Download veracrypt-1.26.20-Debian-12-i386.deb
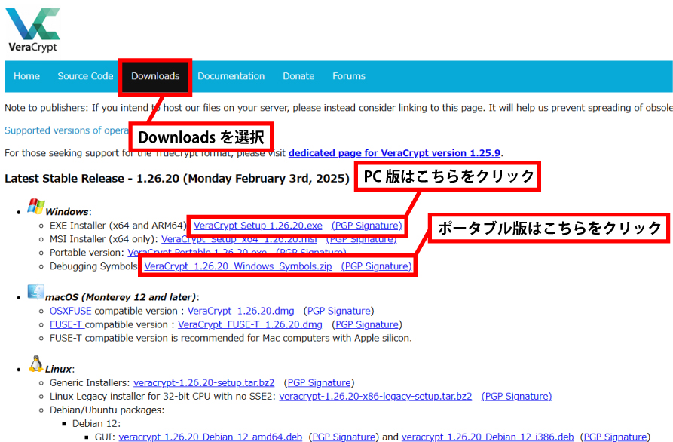This screenshot has width=673, height=442. [488, 437]
